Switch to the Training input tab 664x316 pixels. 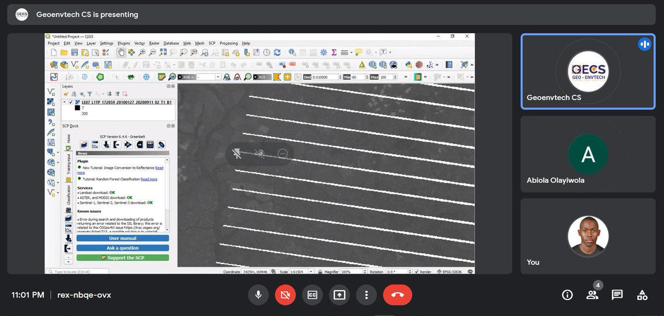point(69,167)
